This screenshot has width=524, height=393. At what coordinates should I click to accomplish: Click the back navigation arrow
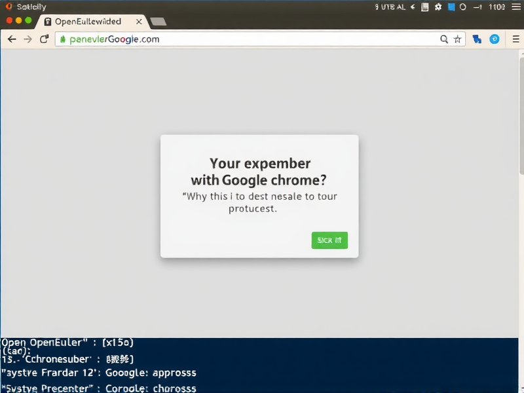12,39
